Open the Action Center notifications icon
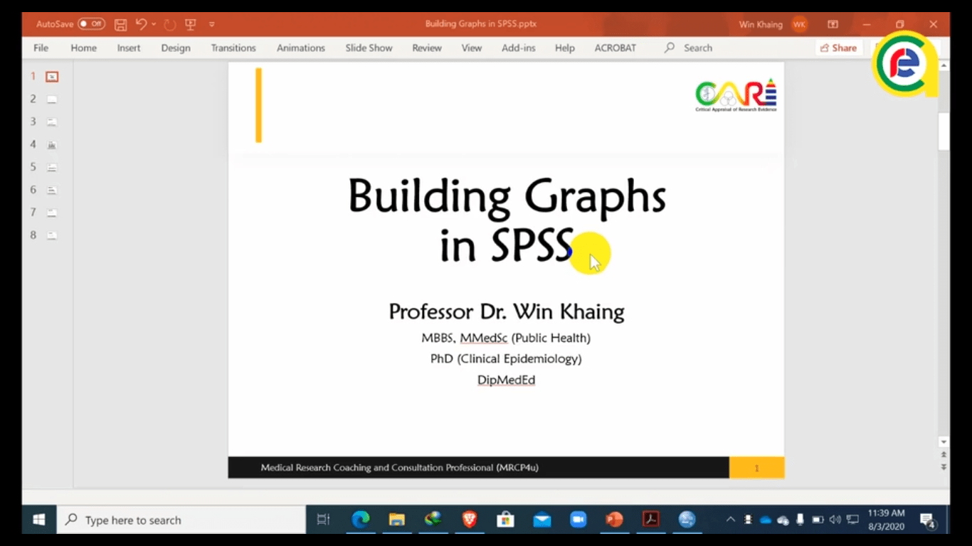The image size is (972, 546). (927, 520)
